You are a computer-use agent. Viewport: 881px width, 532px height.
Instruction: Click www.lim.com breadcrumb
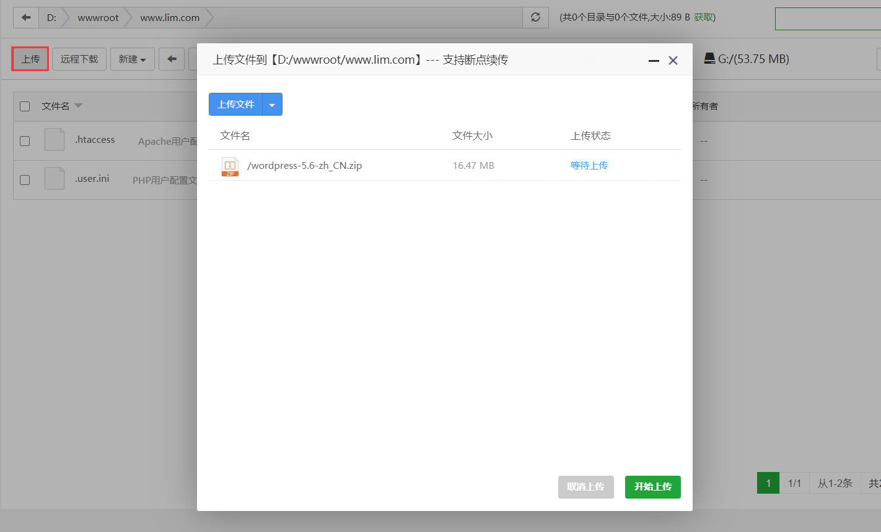(x=170, y=18)
